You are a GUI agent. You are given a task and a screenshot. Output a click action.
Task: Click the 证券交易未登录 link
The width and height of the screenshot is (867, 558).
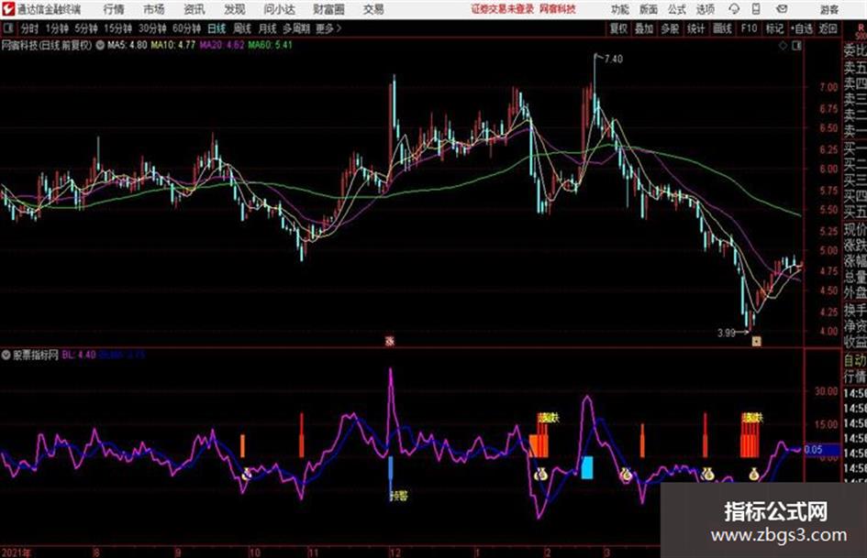click(x=503, y=9)
